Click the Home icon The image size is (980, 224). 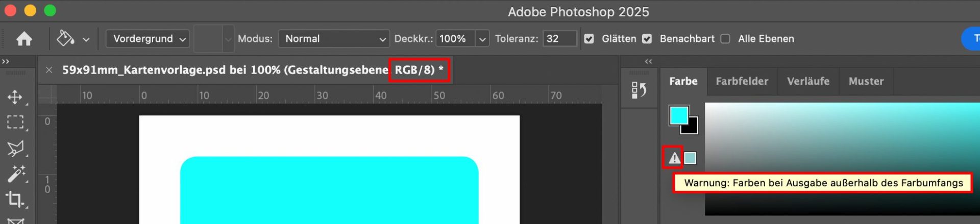pyautogui.click(x=24, y=39)
